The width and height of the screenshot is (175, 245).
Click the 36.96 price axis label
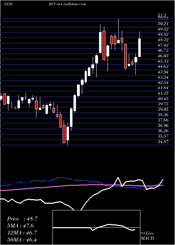(x=163, y=125)
